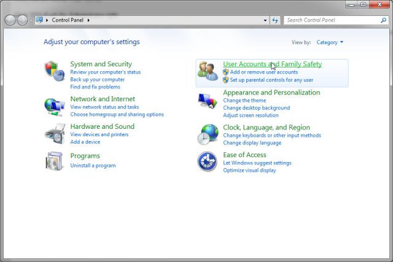
Task: Click the Ease of Access icon
Action: pos(208,162)
